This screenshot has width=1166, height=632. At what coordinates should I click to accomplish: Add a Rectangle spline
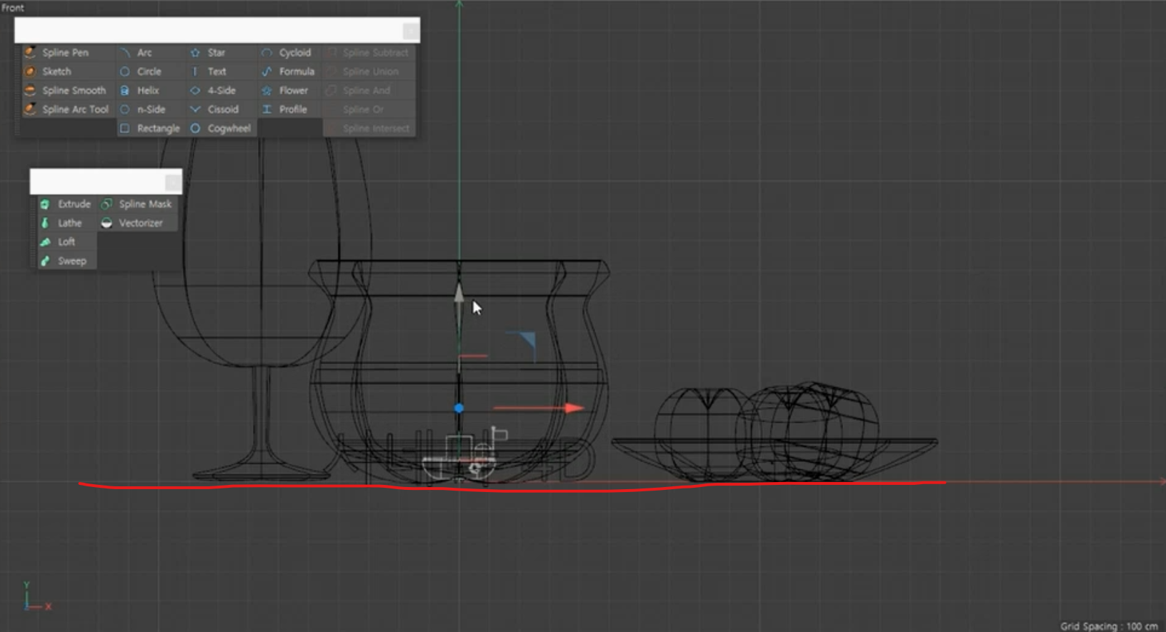[150, 129]
